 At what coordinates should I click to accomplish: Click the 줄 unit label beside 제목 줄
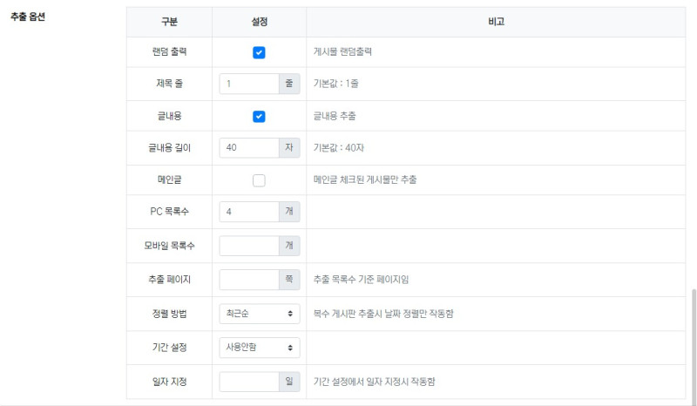(x=289, y=85)
